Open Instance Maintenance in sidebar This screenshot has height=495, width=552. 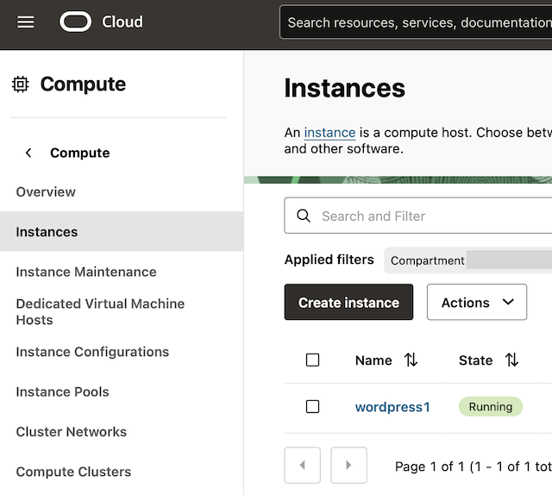click(x=86, y=272)
